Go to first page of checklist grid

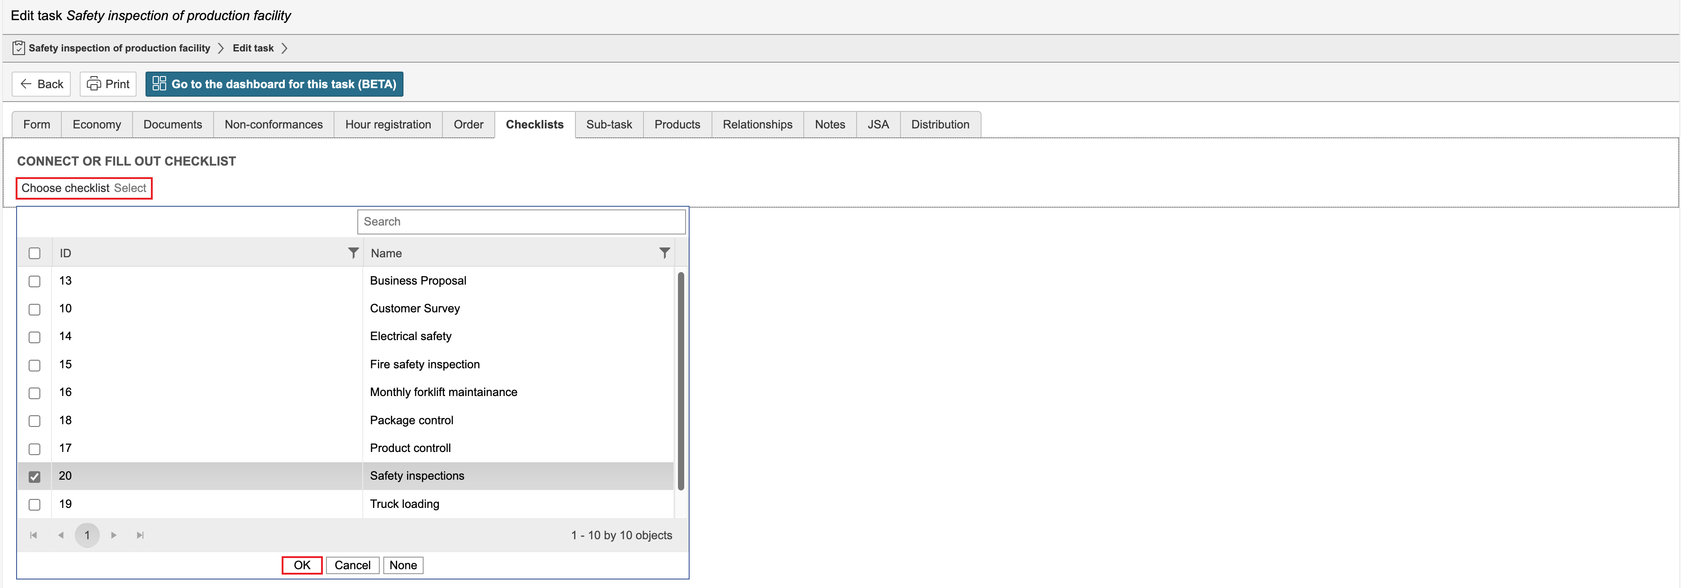click(x=33, y=535)
